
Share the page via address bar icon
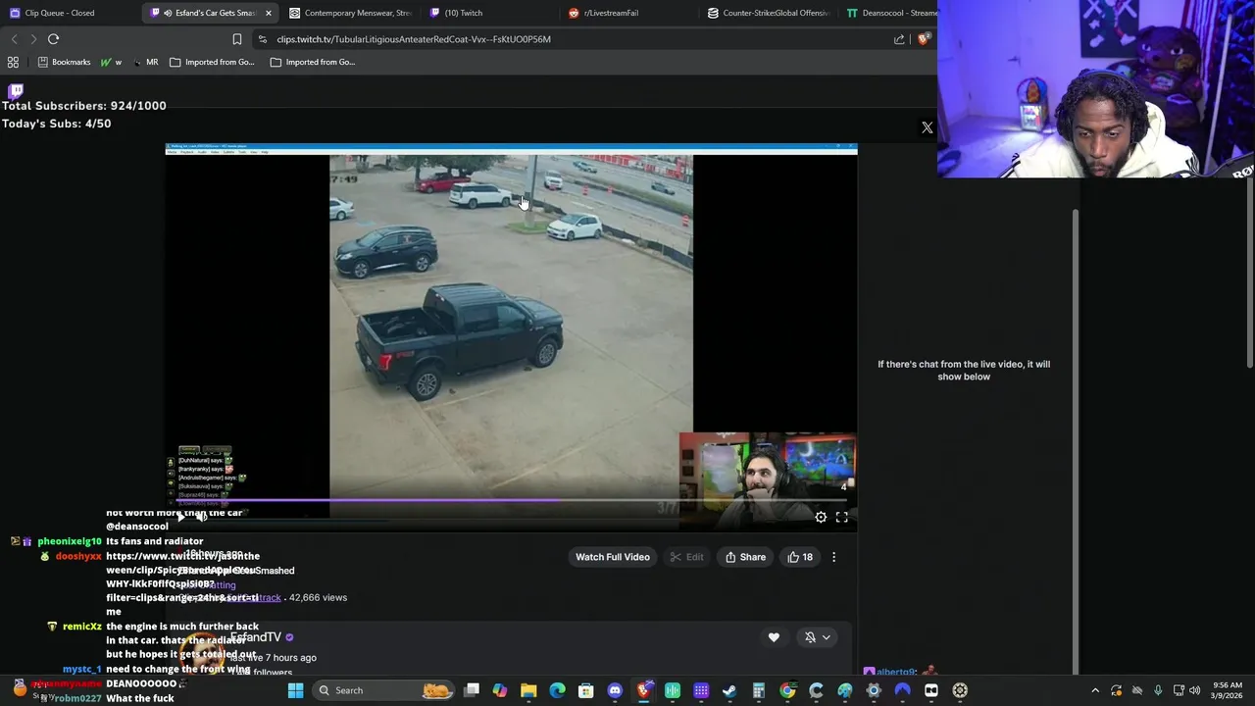tap(899, 39)
